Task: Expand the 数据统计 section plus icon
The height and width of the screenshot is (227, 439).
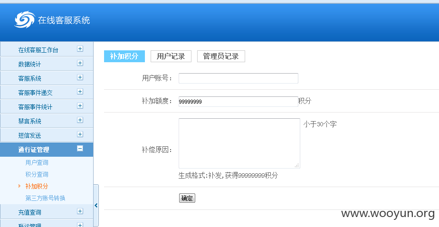Action: pyautogui.click(x=80, y=63)
